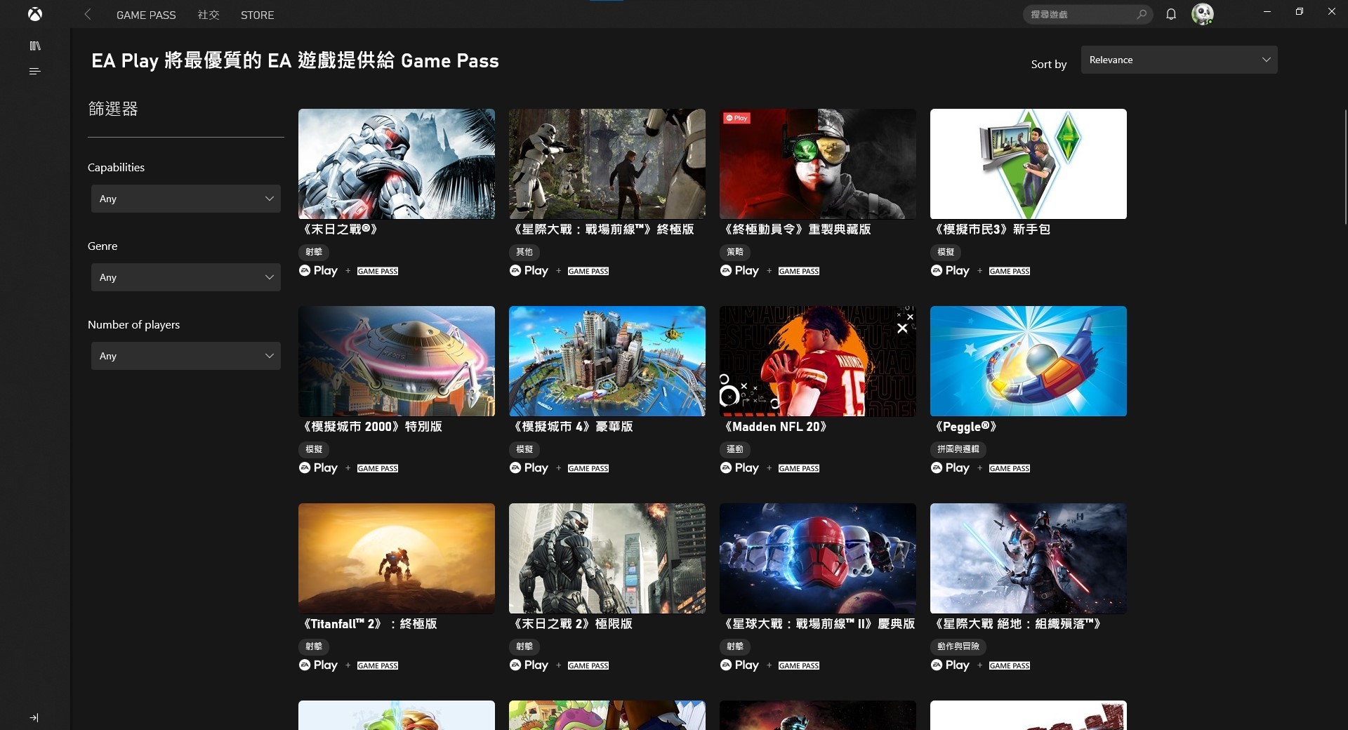Open the queue list icon in the sidebar
The width and height of the screenshot is (1348, 730).
34,71
